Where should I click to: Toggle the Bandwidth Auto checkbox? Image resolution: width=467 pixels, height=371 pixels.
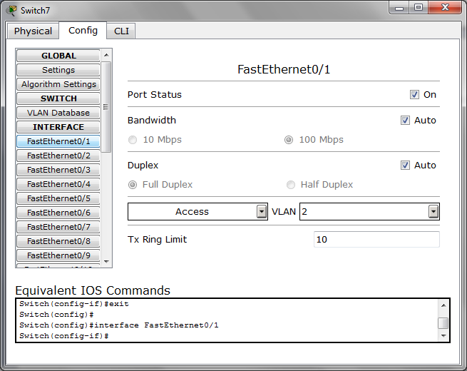pyautogui.click(x=405, y=121)
